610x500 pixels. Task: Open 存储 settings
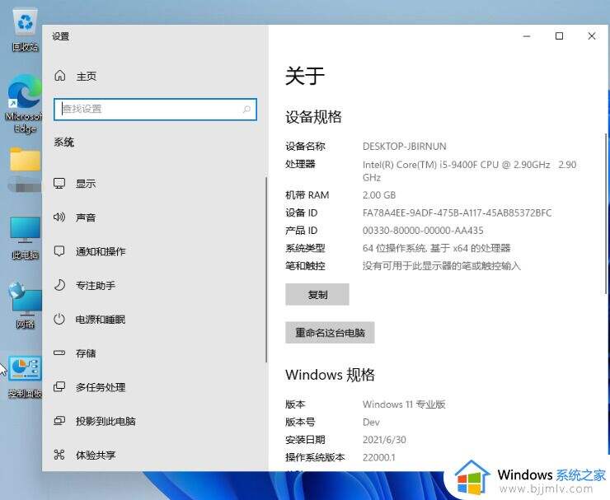(86, 353)
